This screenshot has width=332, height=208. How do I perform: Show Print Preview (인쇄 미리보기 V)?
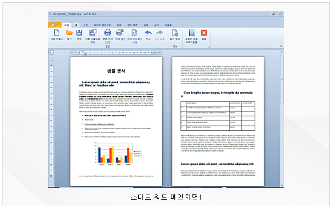134,33
